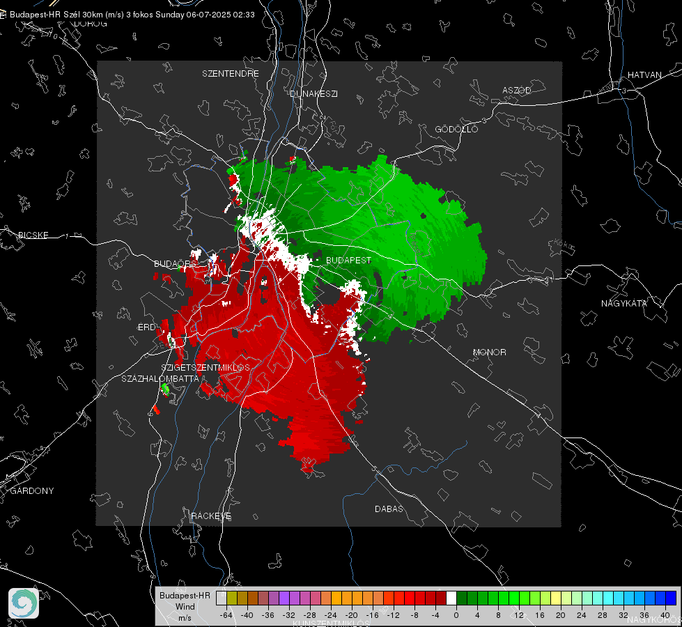The width and height of the screenshot is (682, 627).
Task: Click the white zero-velocity swatch in the legend
Action: click(x=451, y=598)
